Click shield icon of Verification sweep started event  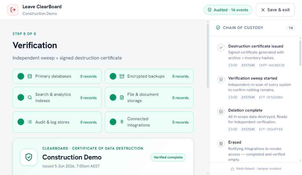tap(221, 80)
